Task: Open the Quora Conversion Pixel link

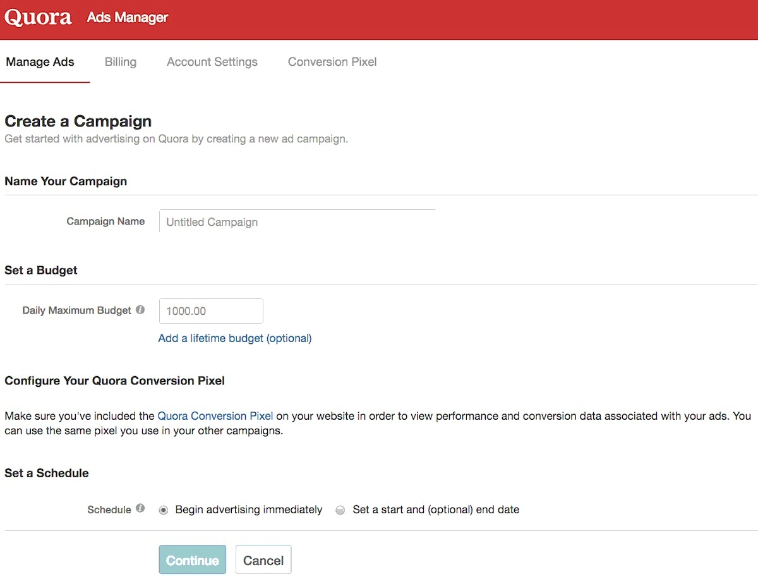Action: [x=215, y=415]
